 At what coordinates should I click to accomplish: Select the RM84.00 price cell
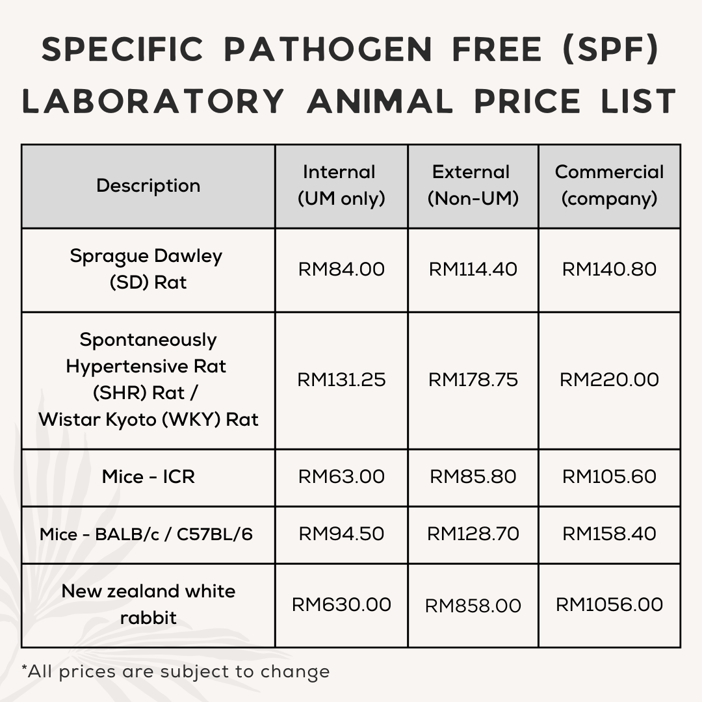pyautogui.click(x=341, y=269)
